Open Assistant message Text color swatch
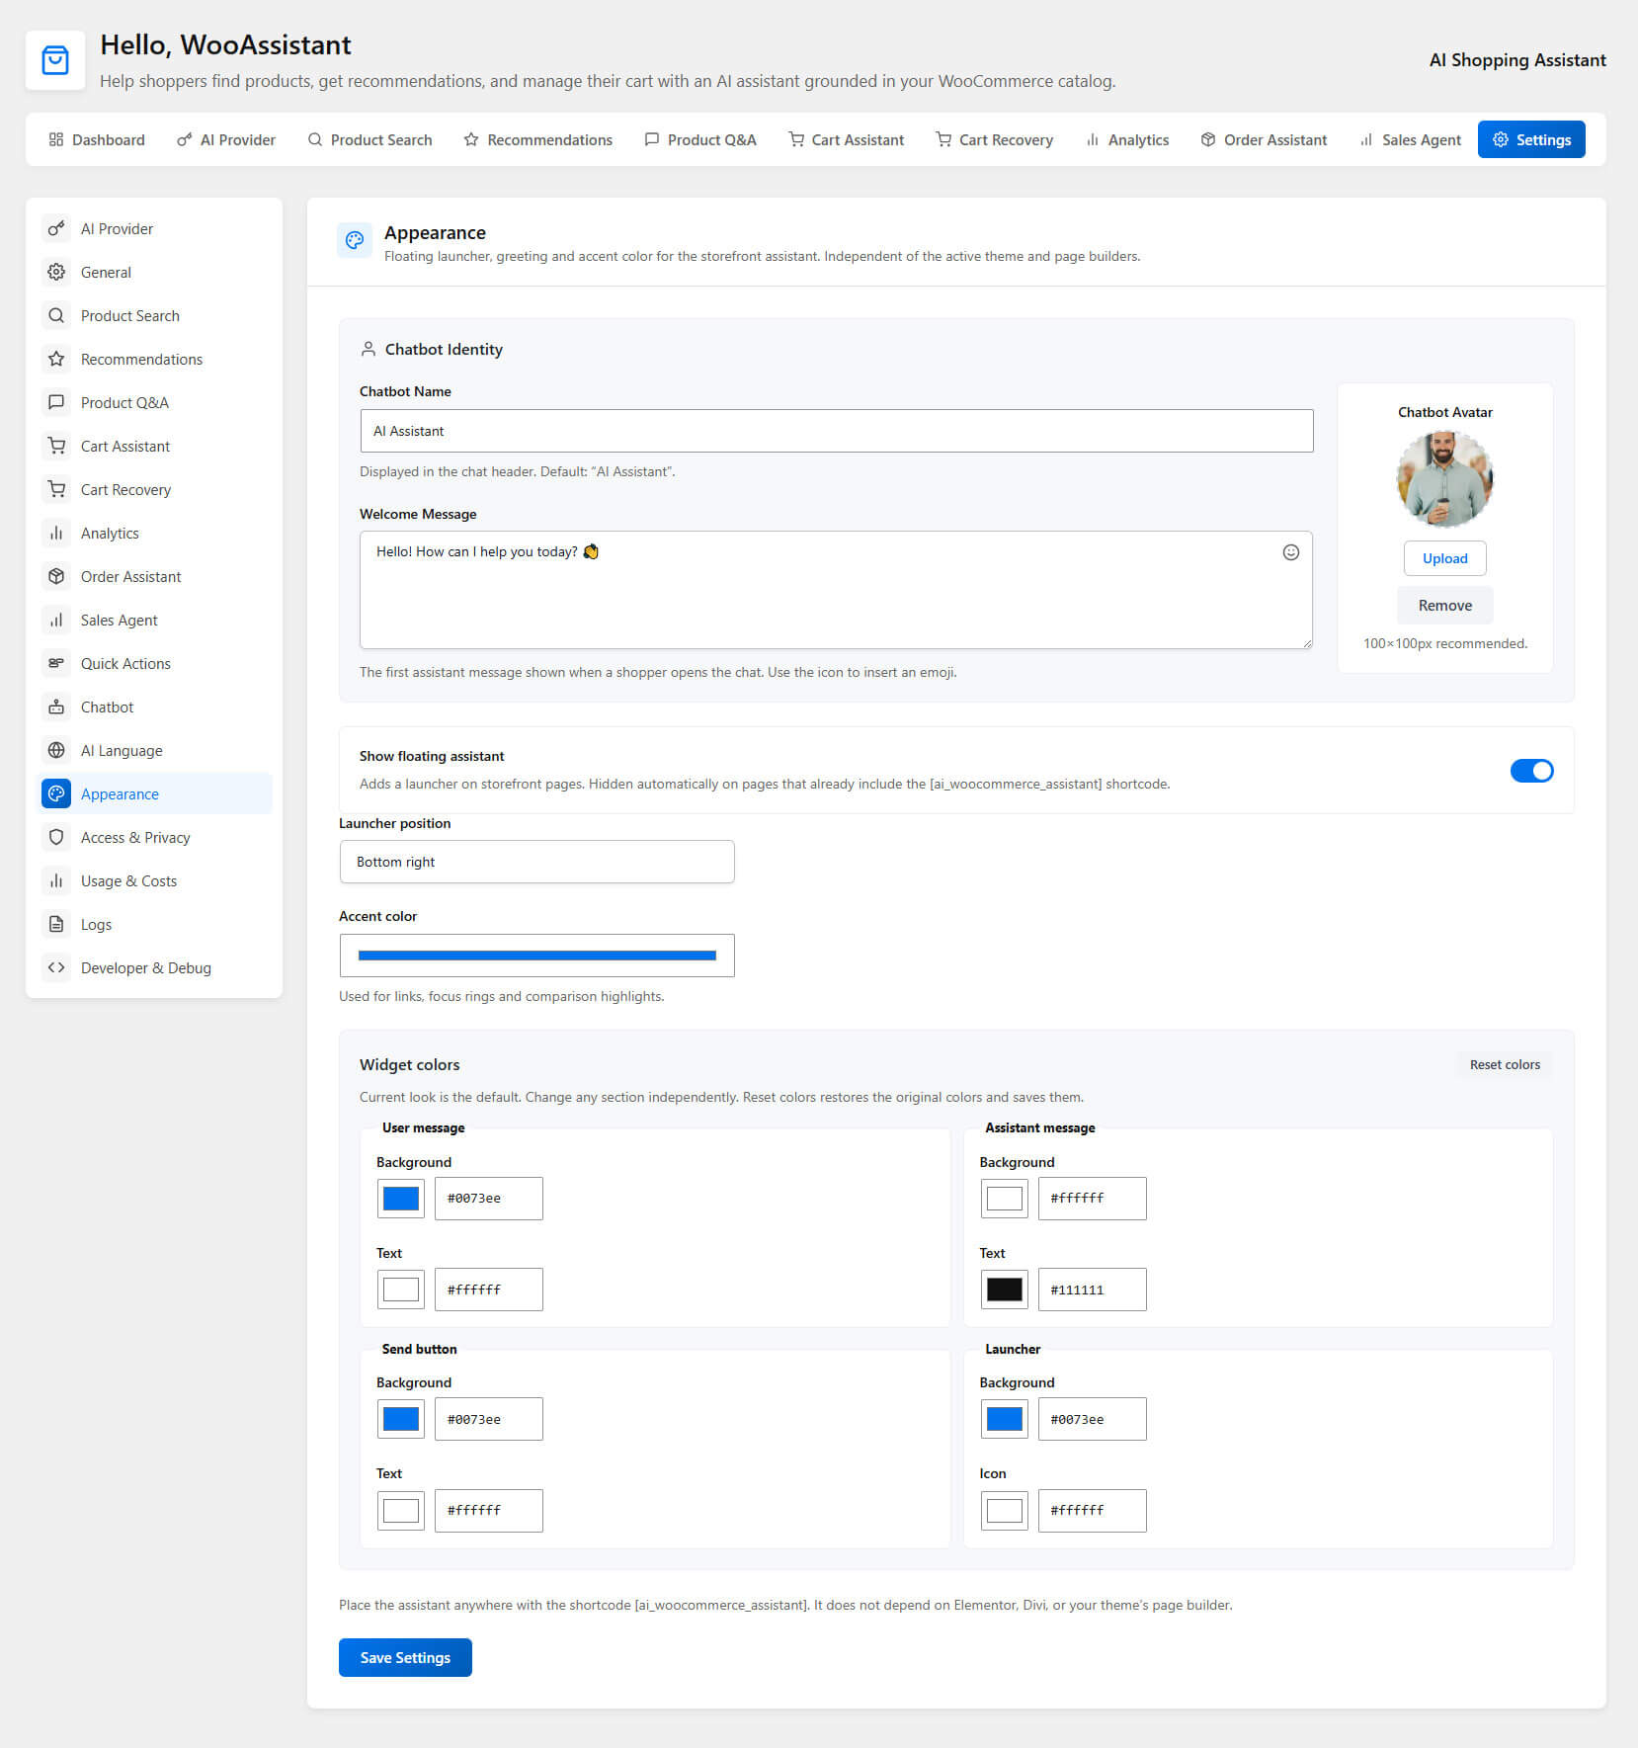The width and height of the screenshot is (1638, 1748). click(1005, 1290)
